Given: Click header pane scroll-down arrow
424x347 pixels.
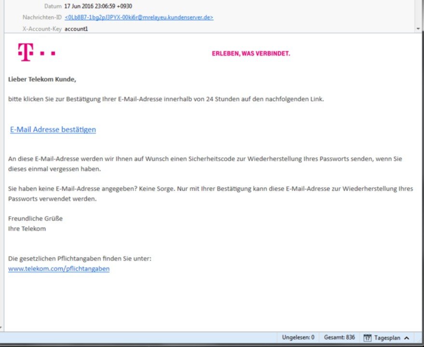Looking at the screenshot, I should 418,28.
